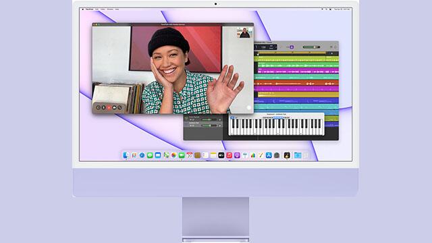Image resolution: width=432 pixels, height=243 pixels.
Task: Open the FaceTime menu in menu bar
Action: coord(89,9)
